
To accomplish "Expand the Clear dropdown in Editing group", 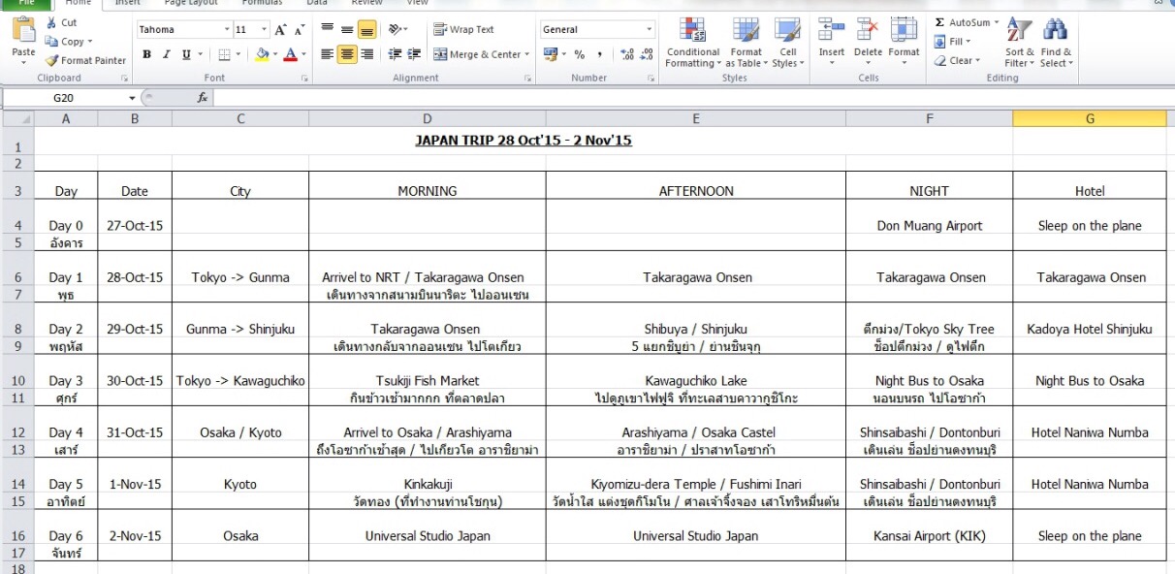I will tap(978, 60).
